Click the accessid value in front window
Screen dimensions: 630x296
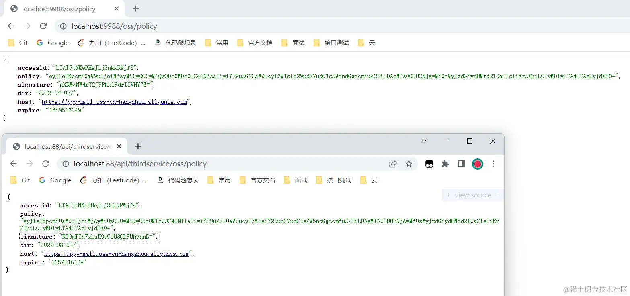[98, 205]
